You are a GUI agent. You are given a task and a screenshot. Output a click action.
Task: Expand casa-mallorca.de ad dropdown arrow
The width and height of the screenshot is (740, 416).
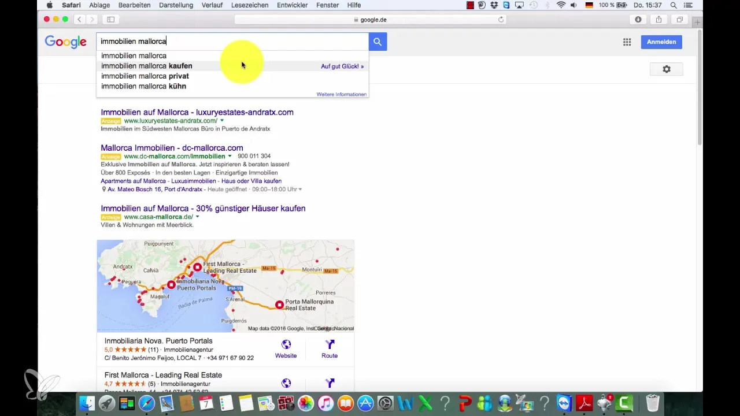click(198, 217)
